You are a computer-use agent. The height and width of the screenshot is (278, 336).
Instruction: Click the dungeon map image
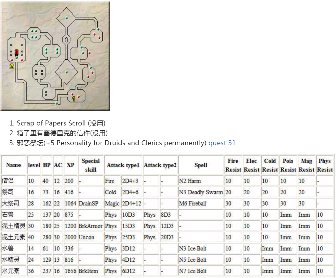pos(55,56)
